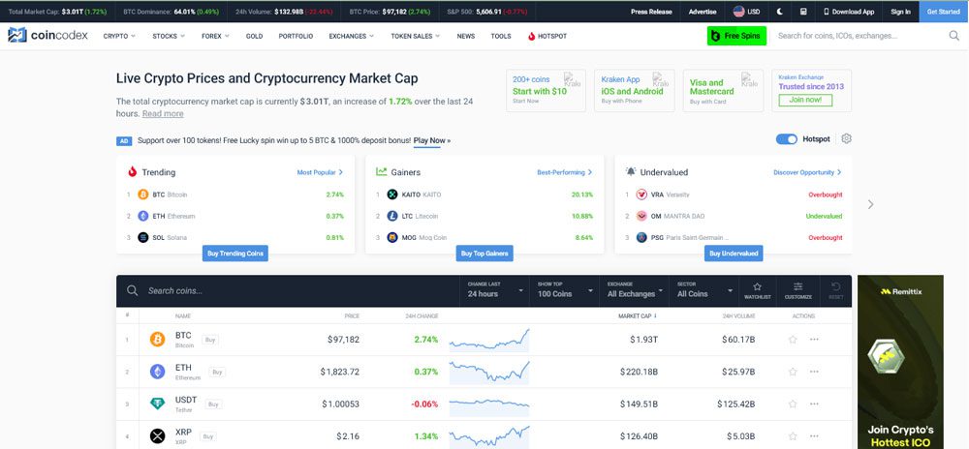Open the Gold menu item
The image size is (969, 449).
[x=254, y=36]
